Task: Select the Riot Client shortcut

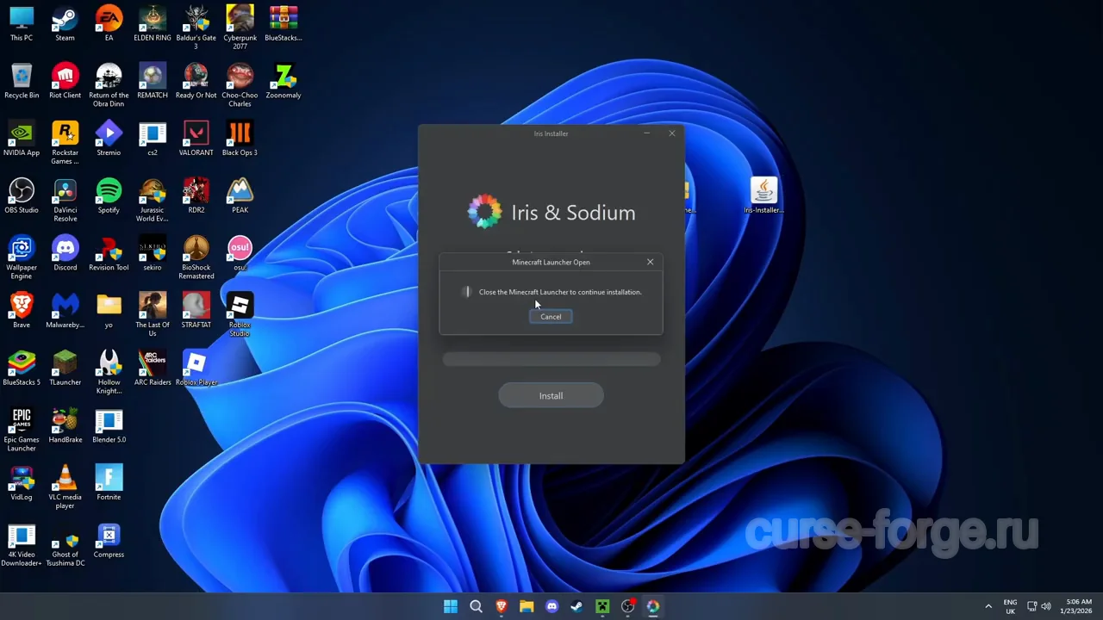Action: 65,81
